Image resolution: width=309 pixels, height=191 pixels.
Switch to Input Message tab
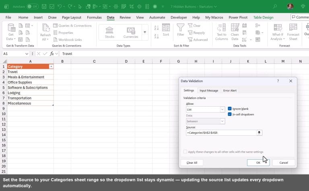coord(209,90)
